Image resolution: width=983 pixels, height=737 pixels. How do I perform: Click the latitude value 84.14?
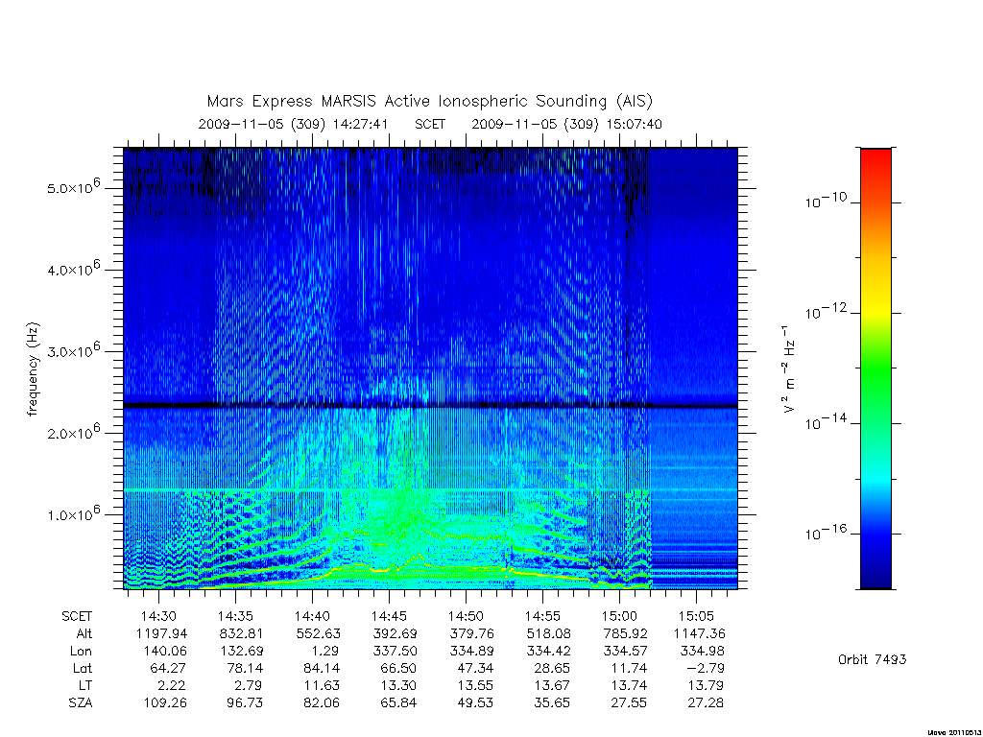[322, 668]
